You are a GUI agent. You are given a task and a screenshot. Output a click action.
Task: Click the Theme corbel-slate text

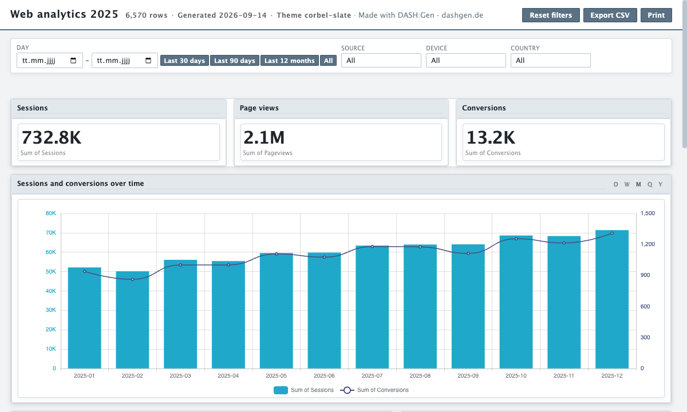314,15
